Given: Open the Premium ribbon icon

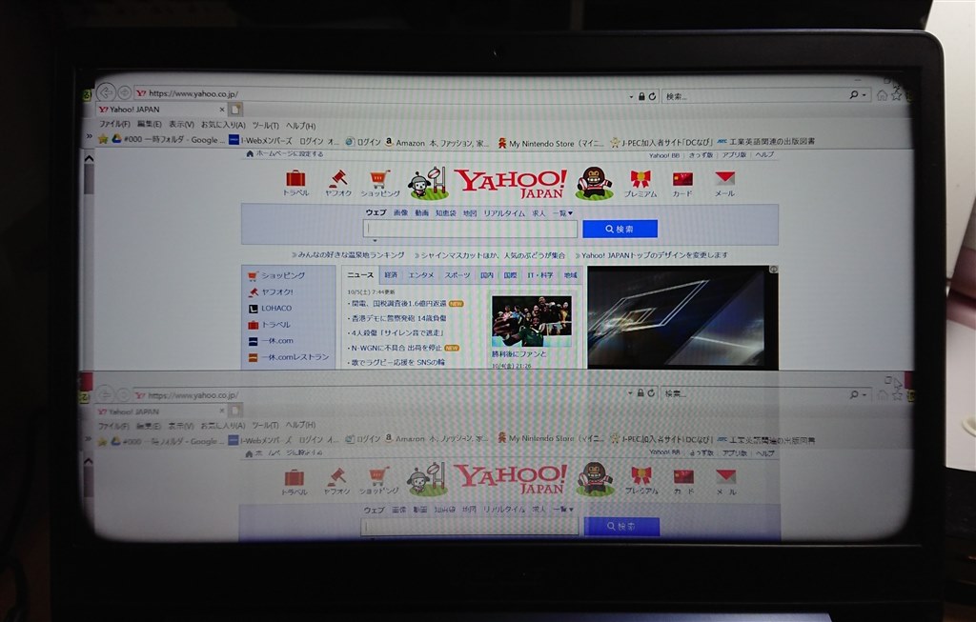Looking at the screenshot, I should 640,180.
